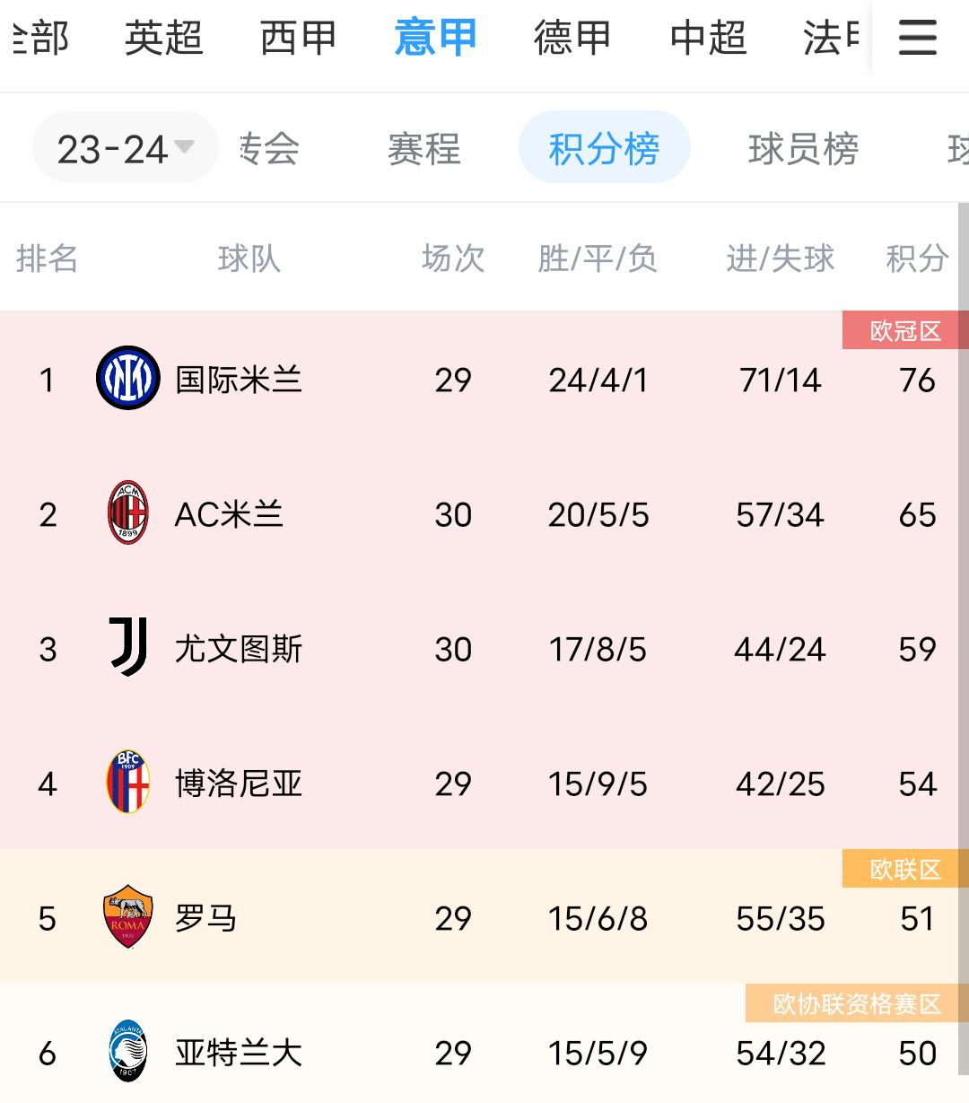Switch to the 英超 league tab
Viewport: 969px width, 1103px height.
click(x=163, y=39)
